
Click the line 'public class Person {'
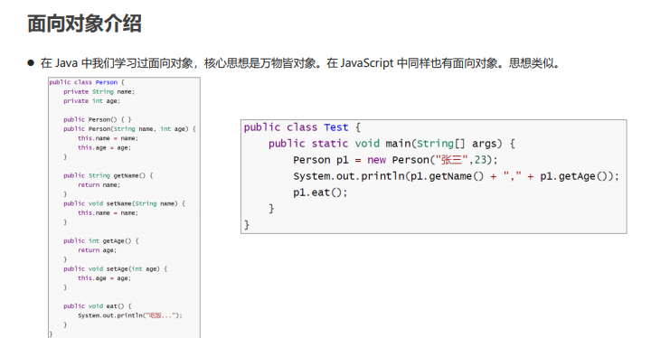pyautogui.click(x=87, y=82)
